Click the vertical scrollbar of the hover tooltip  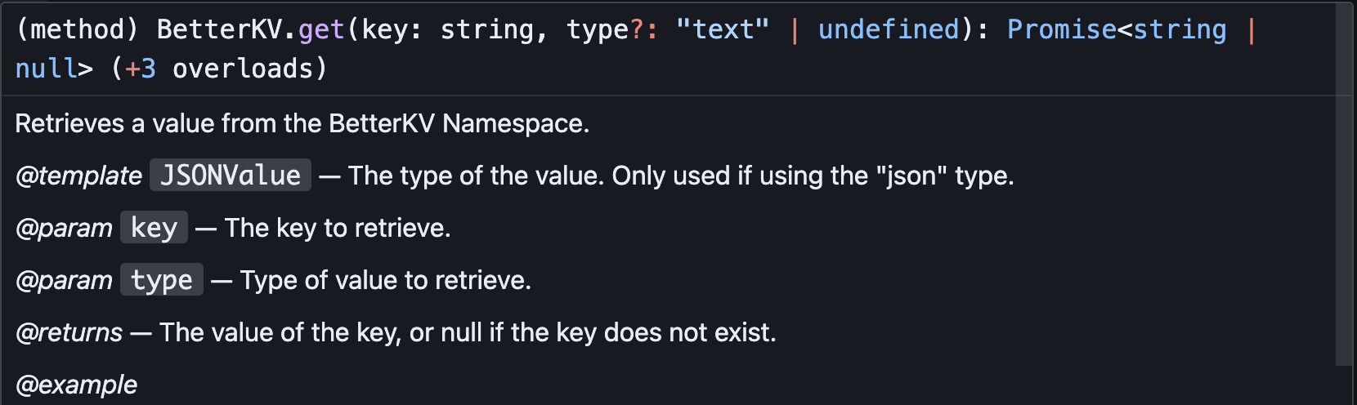point(1344,184)
